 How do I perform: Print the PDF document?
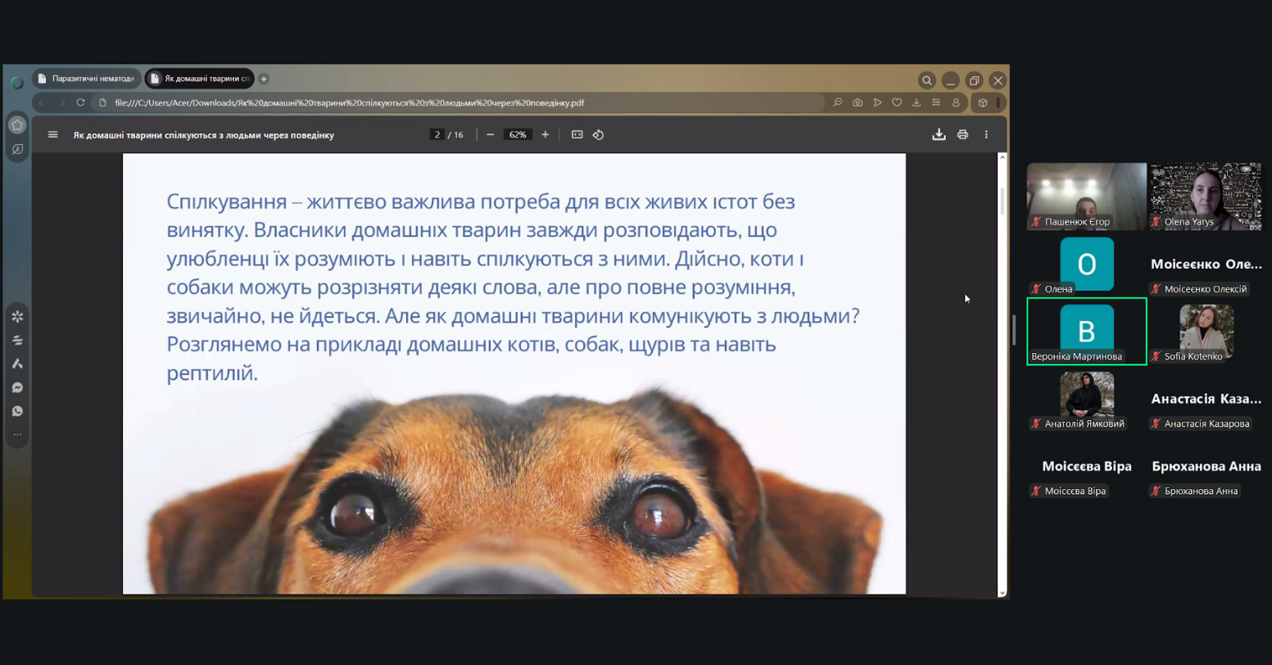pos(962,135)
